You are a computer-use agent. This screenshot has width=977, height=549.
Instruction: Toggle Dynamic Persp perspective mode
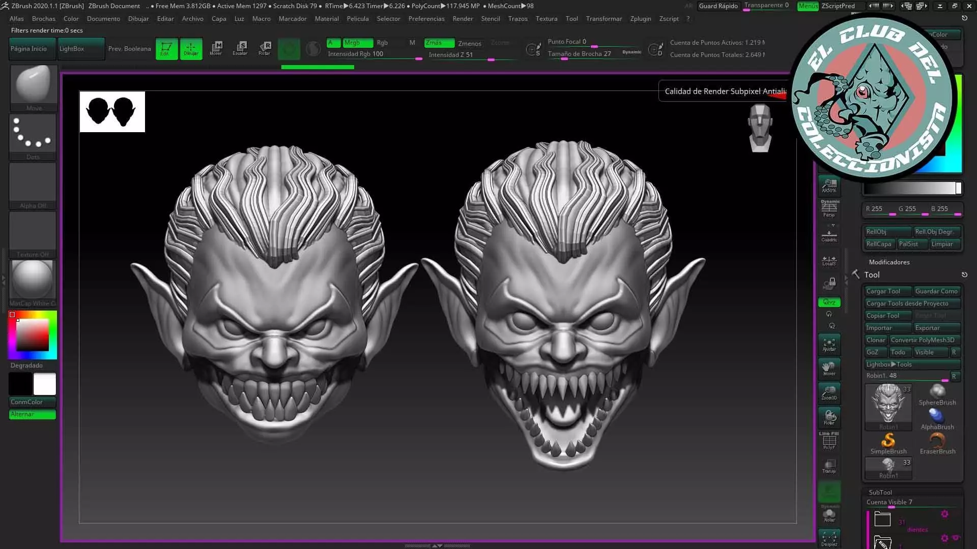pyautogui.click(x=829, y=208)
